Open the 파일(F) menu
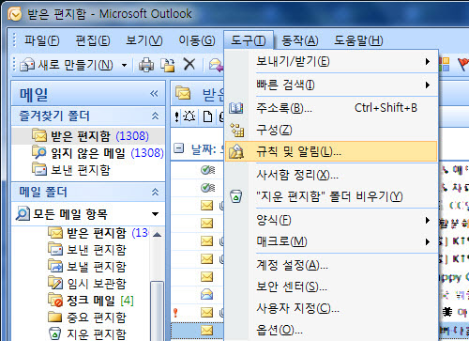 pos(42,40)
